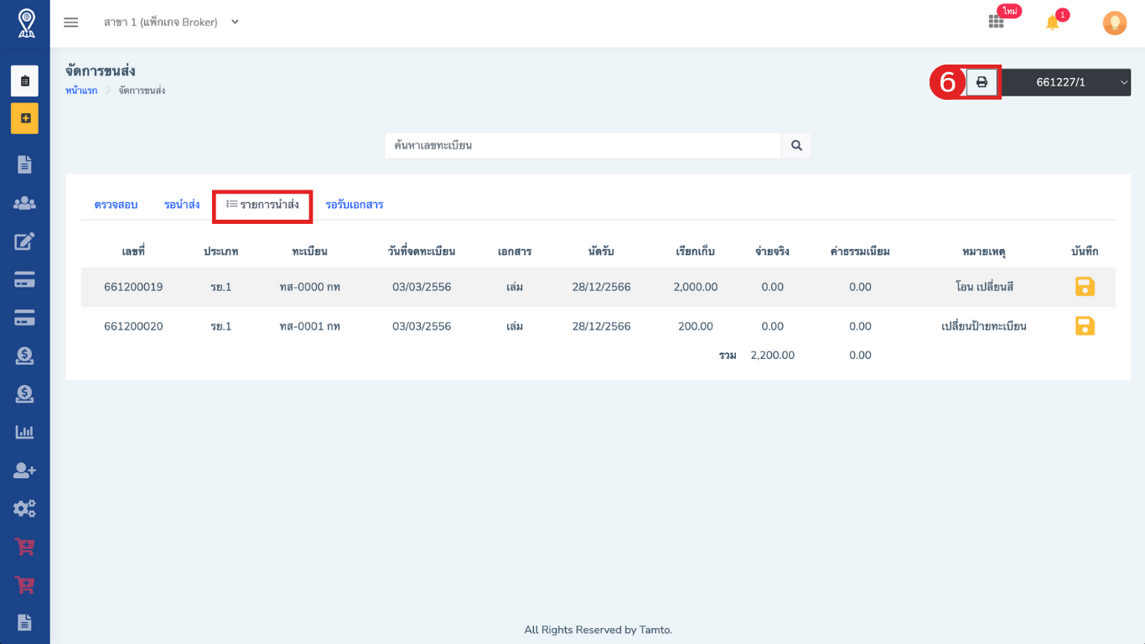Click the เปลี่ยนป้ายทะเบียน remark
Viewport: 1145px width, 644px height.
click(x=984, y=326)
